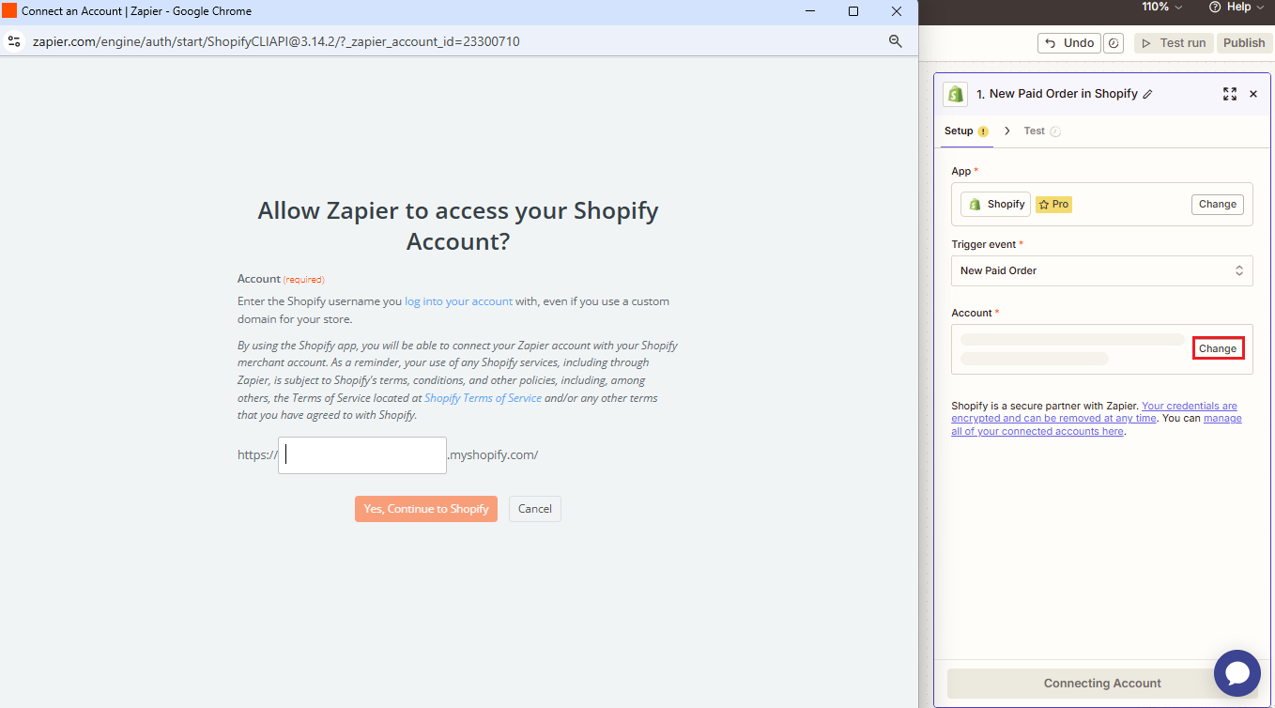Click the Pro badge beside Shopify
The width and height of the screenshot is (1275, 708).
pos(1053,204)
